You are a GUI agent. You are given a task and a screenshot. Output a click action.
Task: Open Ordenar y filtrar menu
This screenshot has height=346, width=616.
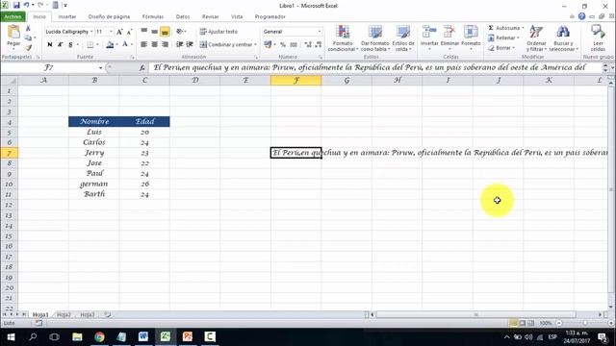(x=536, y=38)
